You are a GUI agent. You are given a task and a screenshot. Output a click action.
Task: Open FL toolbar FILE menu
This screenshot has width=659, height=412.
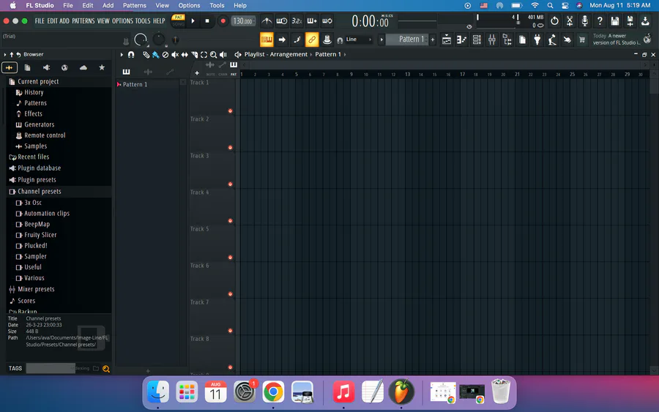coord(40,21)
